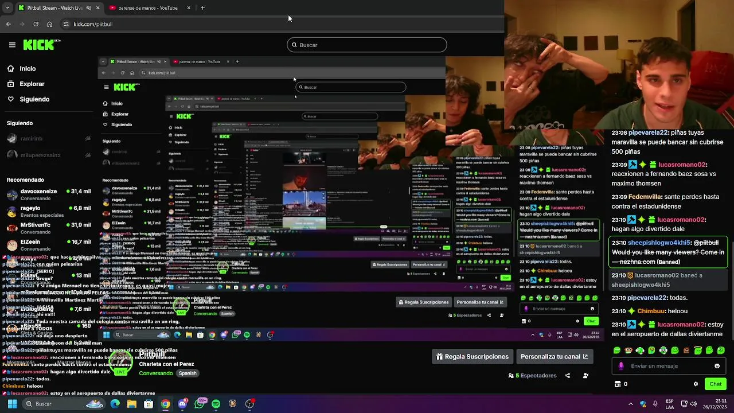Close the Piitbull Stream browser tab
Viewport: 734px width, 413px height.
[97, 8]
